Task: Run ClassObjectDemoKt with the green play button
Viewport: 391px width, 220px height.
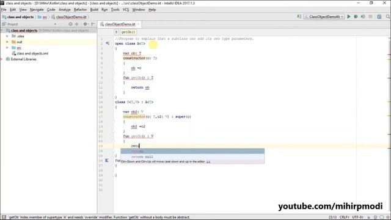Action: 349,16
